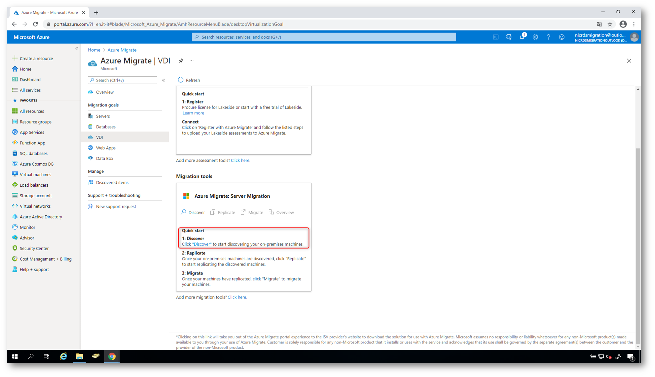This screenshot has width=655, height=377.
Task: Click Replicate in Server Migration toolbar
Action: [222, 212]
